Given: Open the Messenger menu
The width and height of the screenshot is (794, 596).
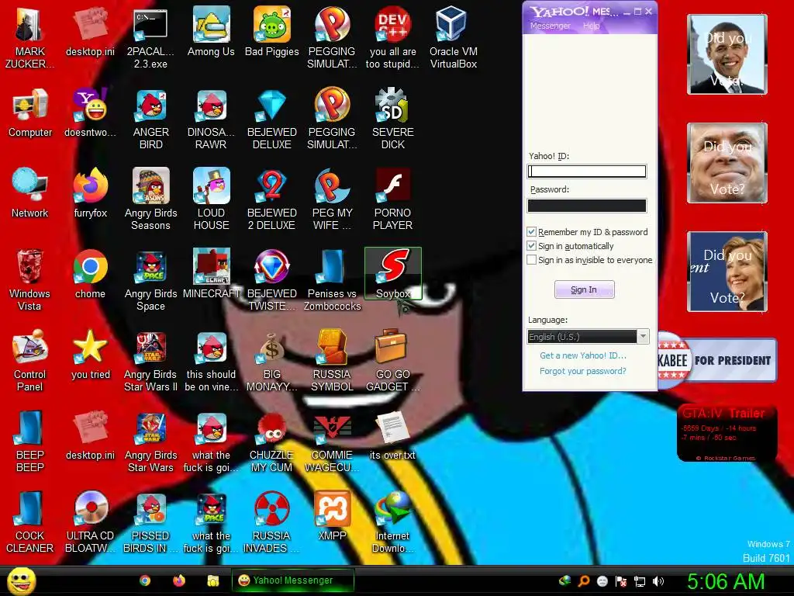Looking at the screenshot, I should pyautogui.click(x=550, y=26).
